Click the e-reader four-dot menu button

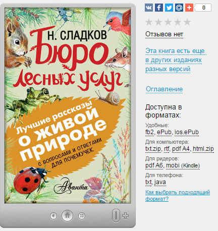coord(82,215)
